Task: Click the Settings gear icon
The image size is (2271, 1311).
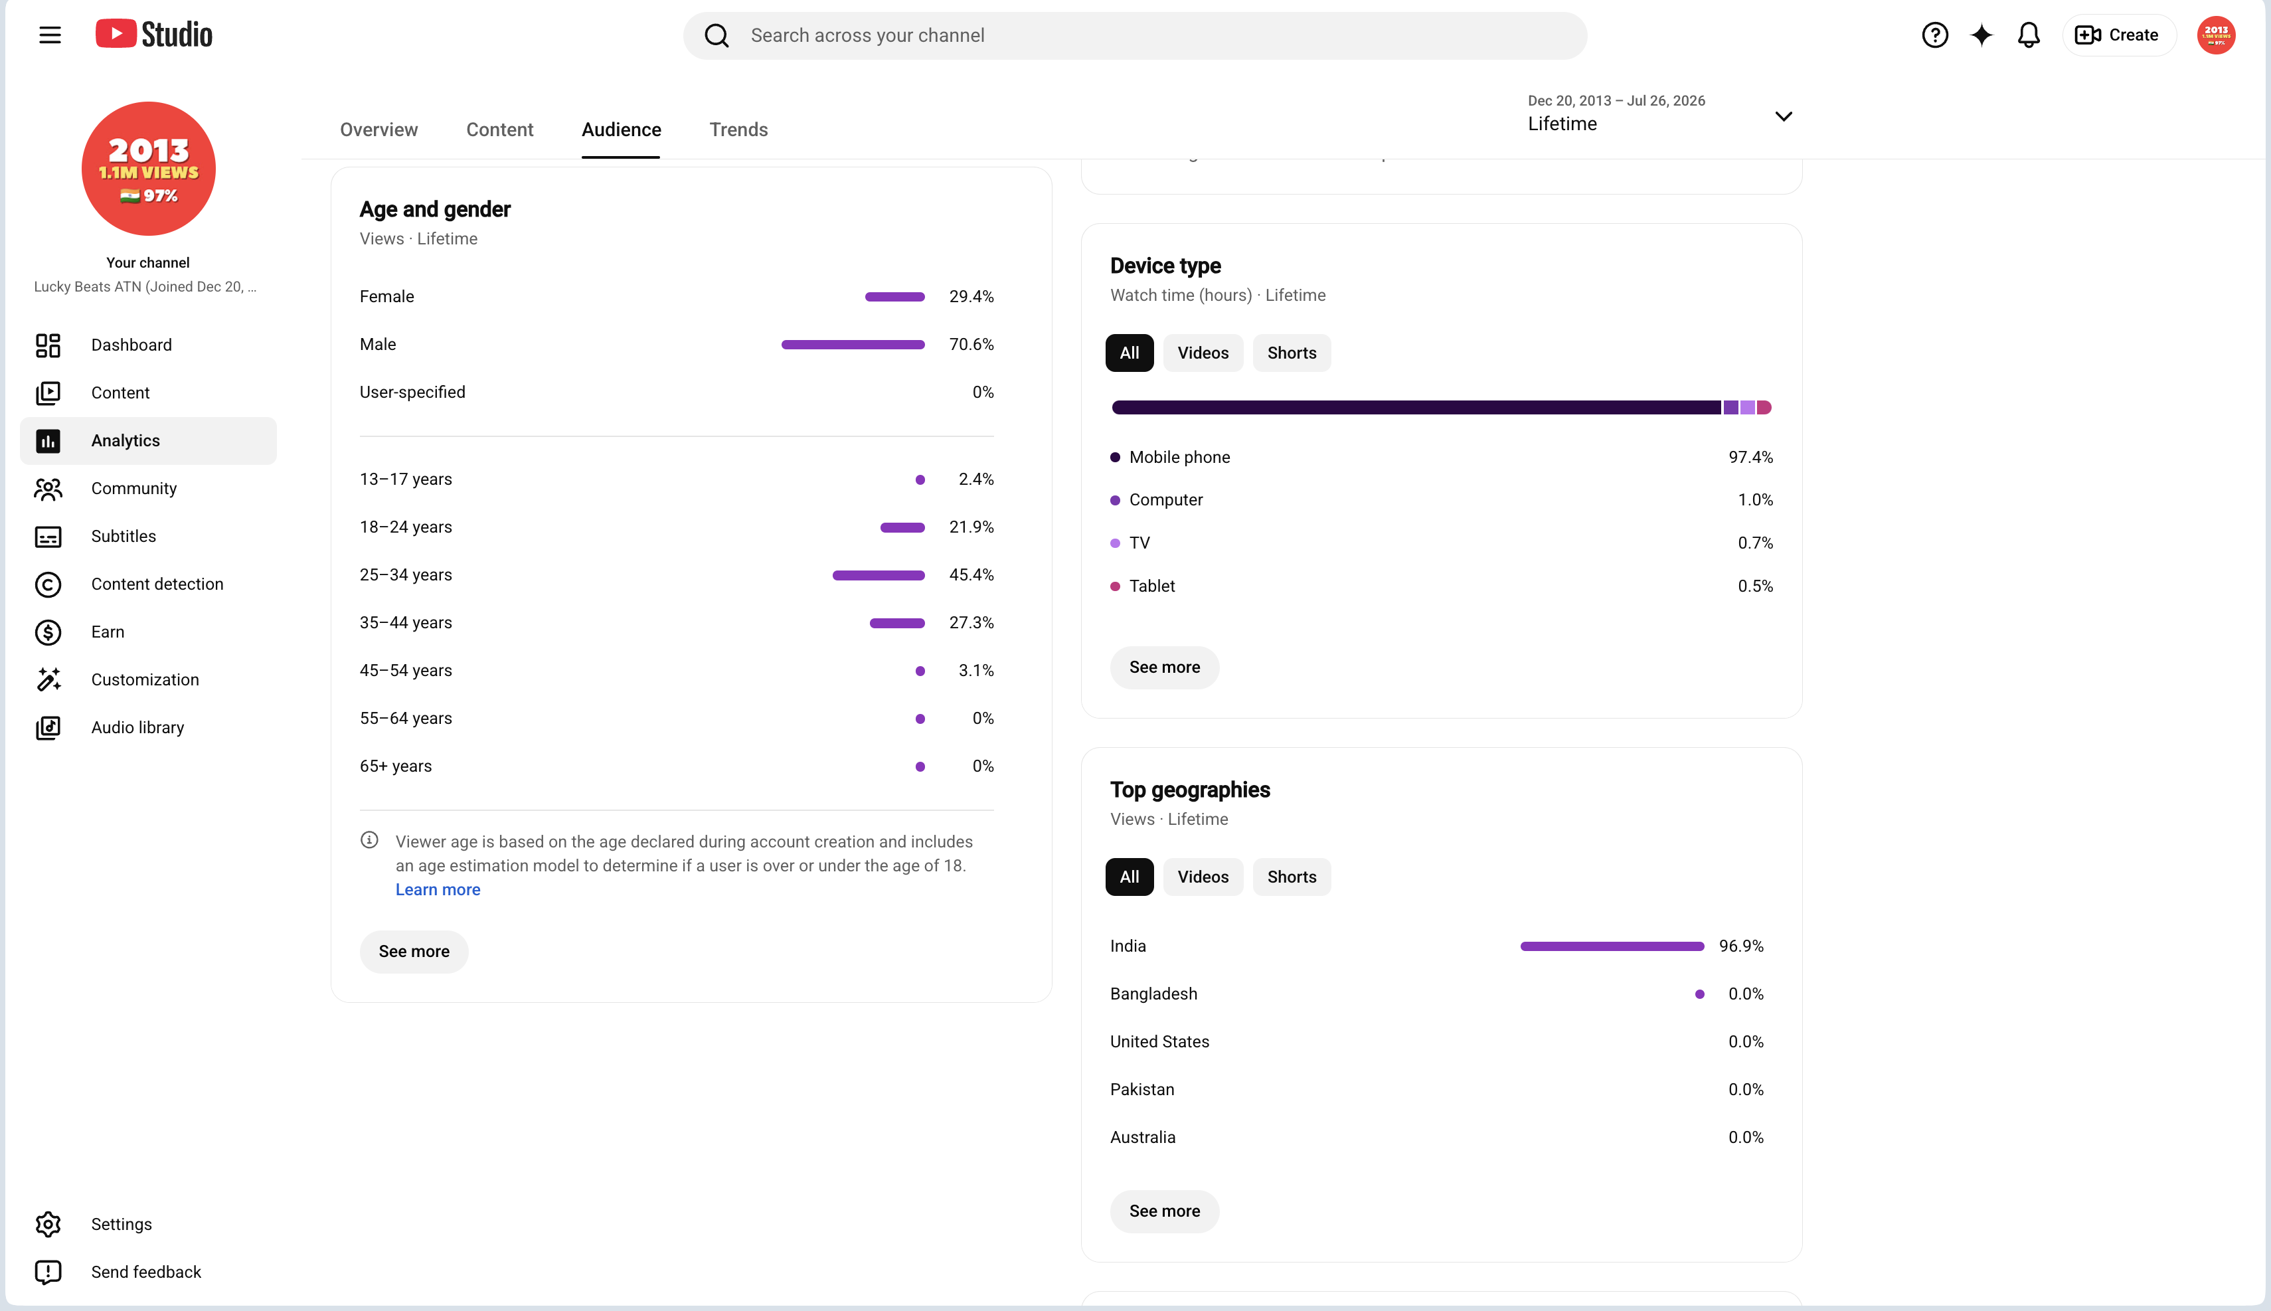Action: coord(48,1223)
